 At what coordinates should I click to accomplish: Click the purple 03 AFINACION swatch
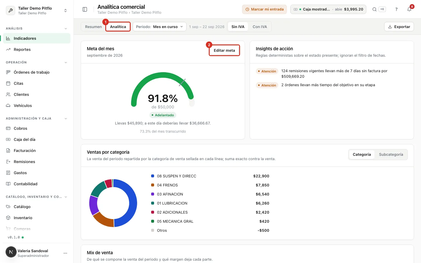153,194
